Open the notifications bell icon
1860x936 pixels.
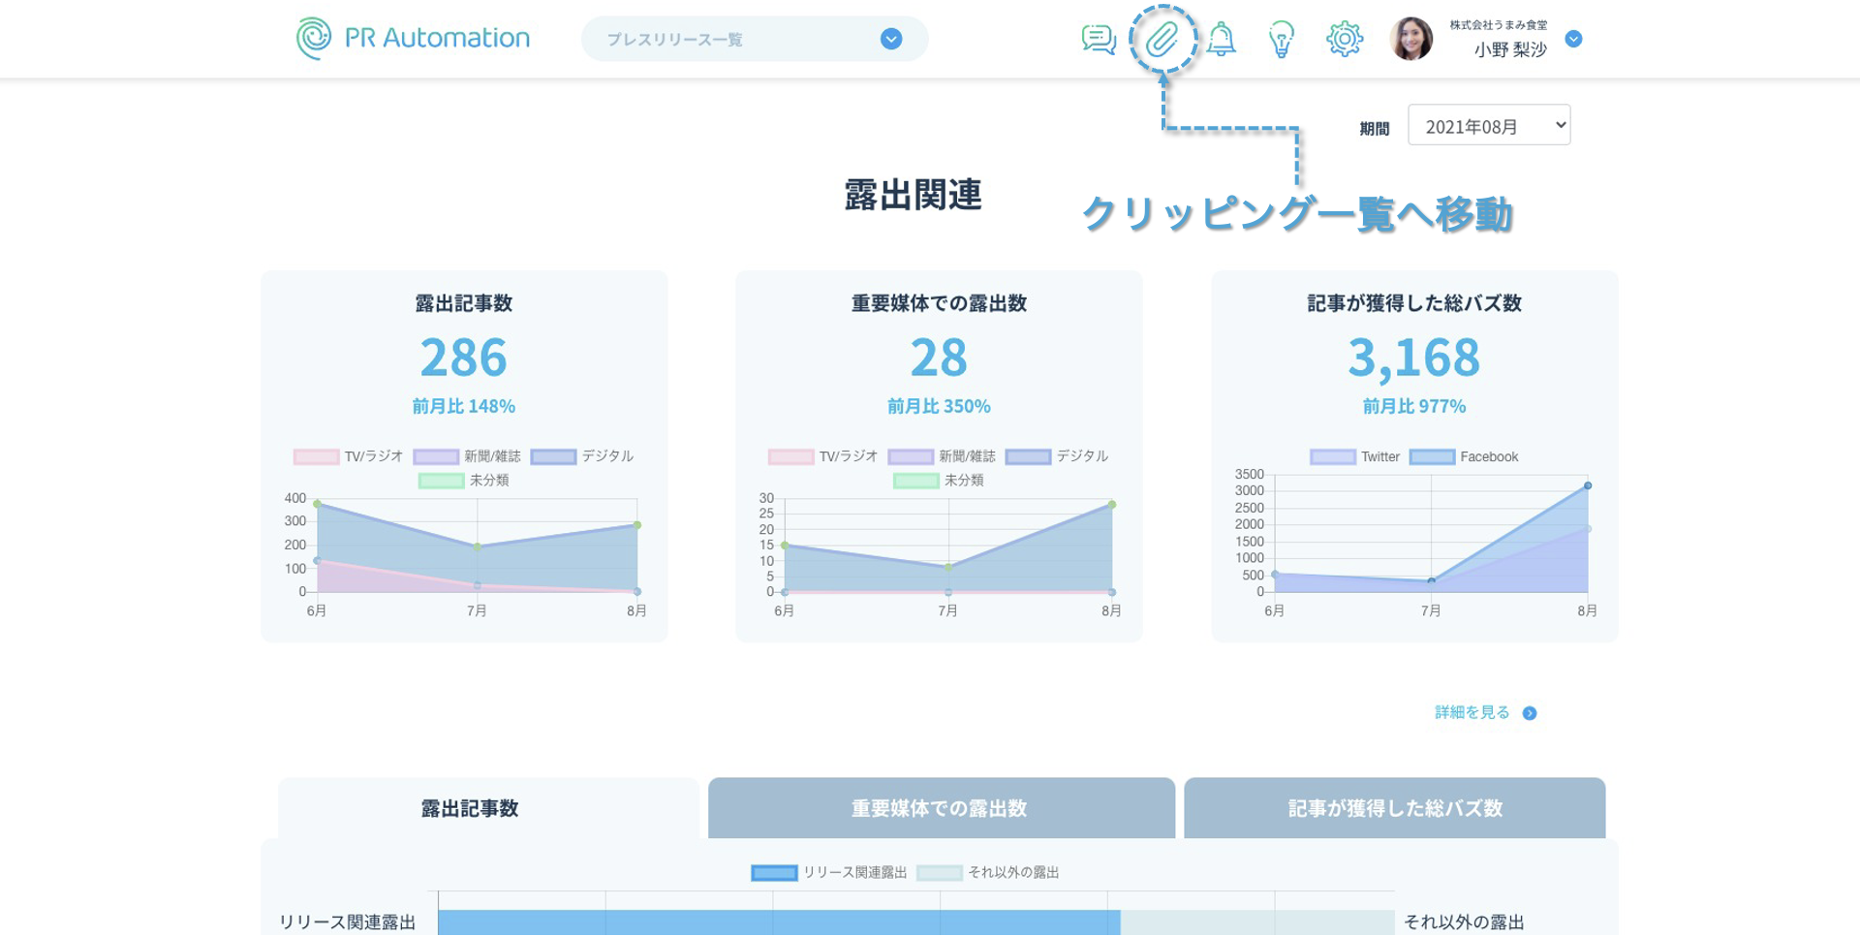coord(1222,40)
